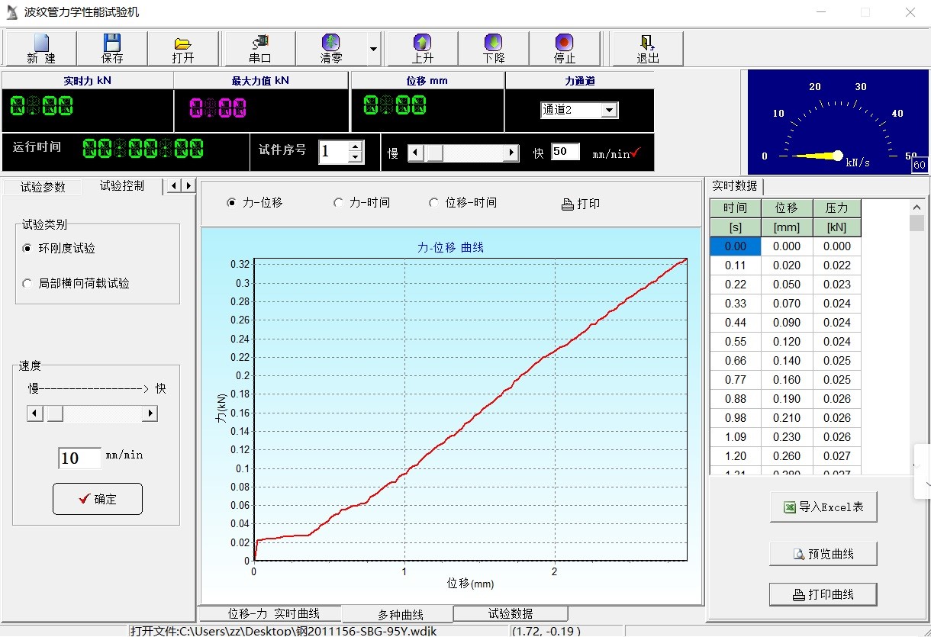
Task: Click the 速度 panel slider thumb
Action: [x=55, y=413]
